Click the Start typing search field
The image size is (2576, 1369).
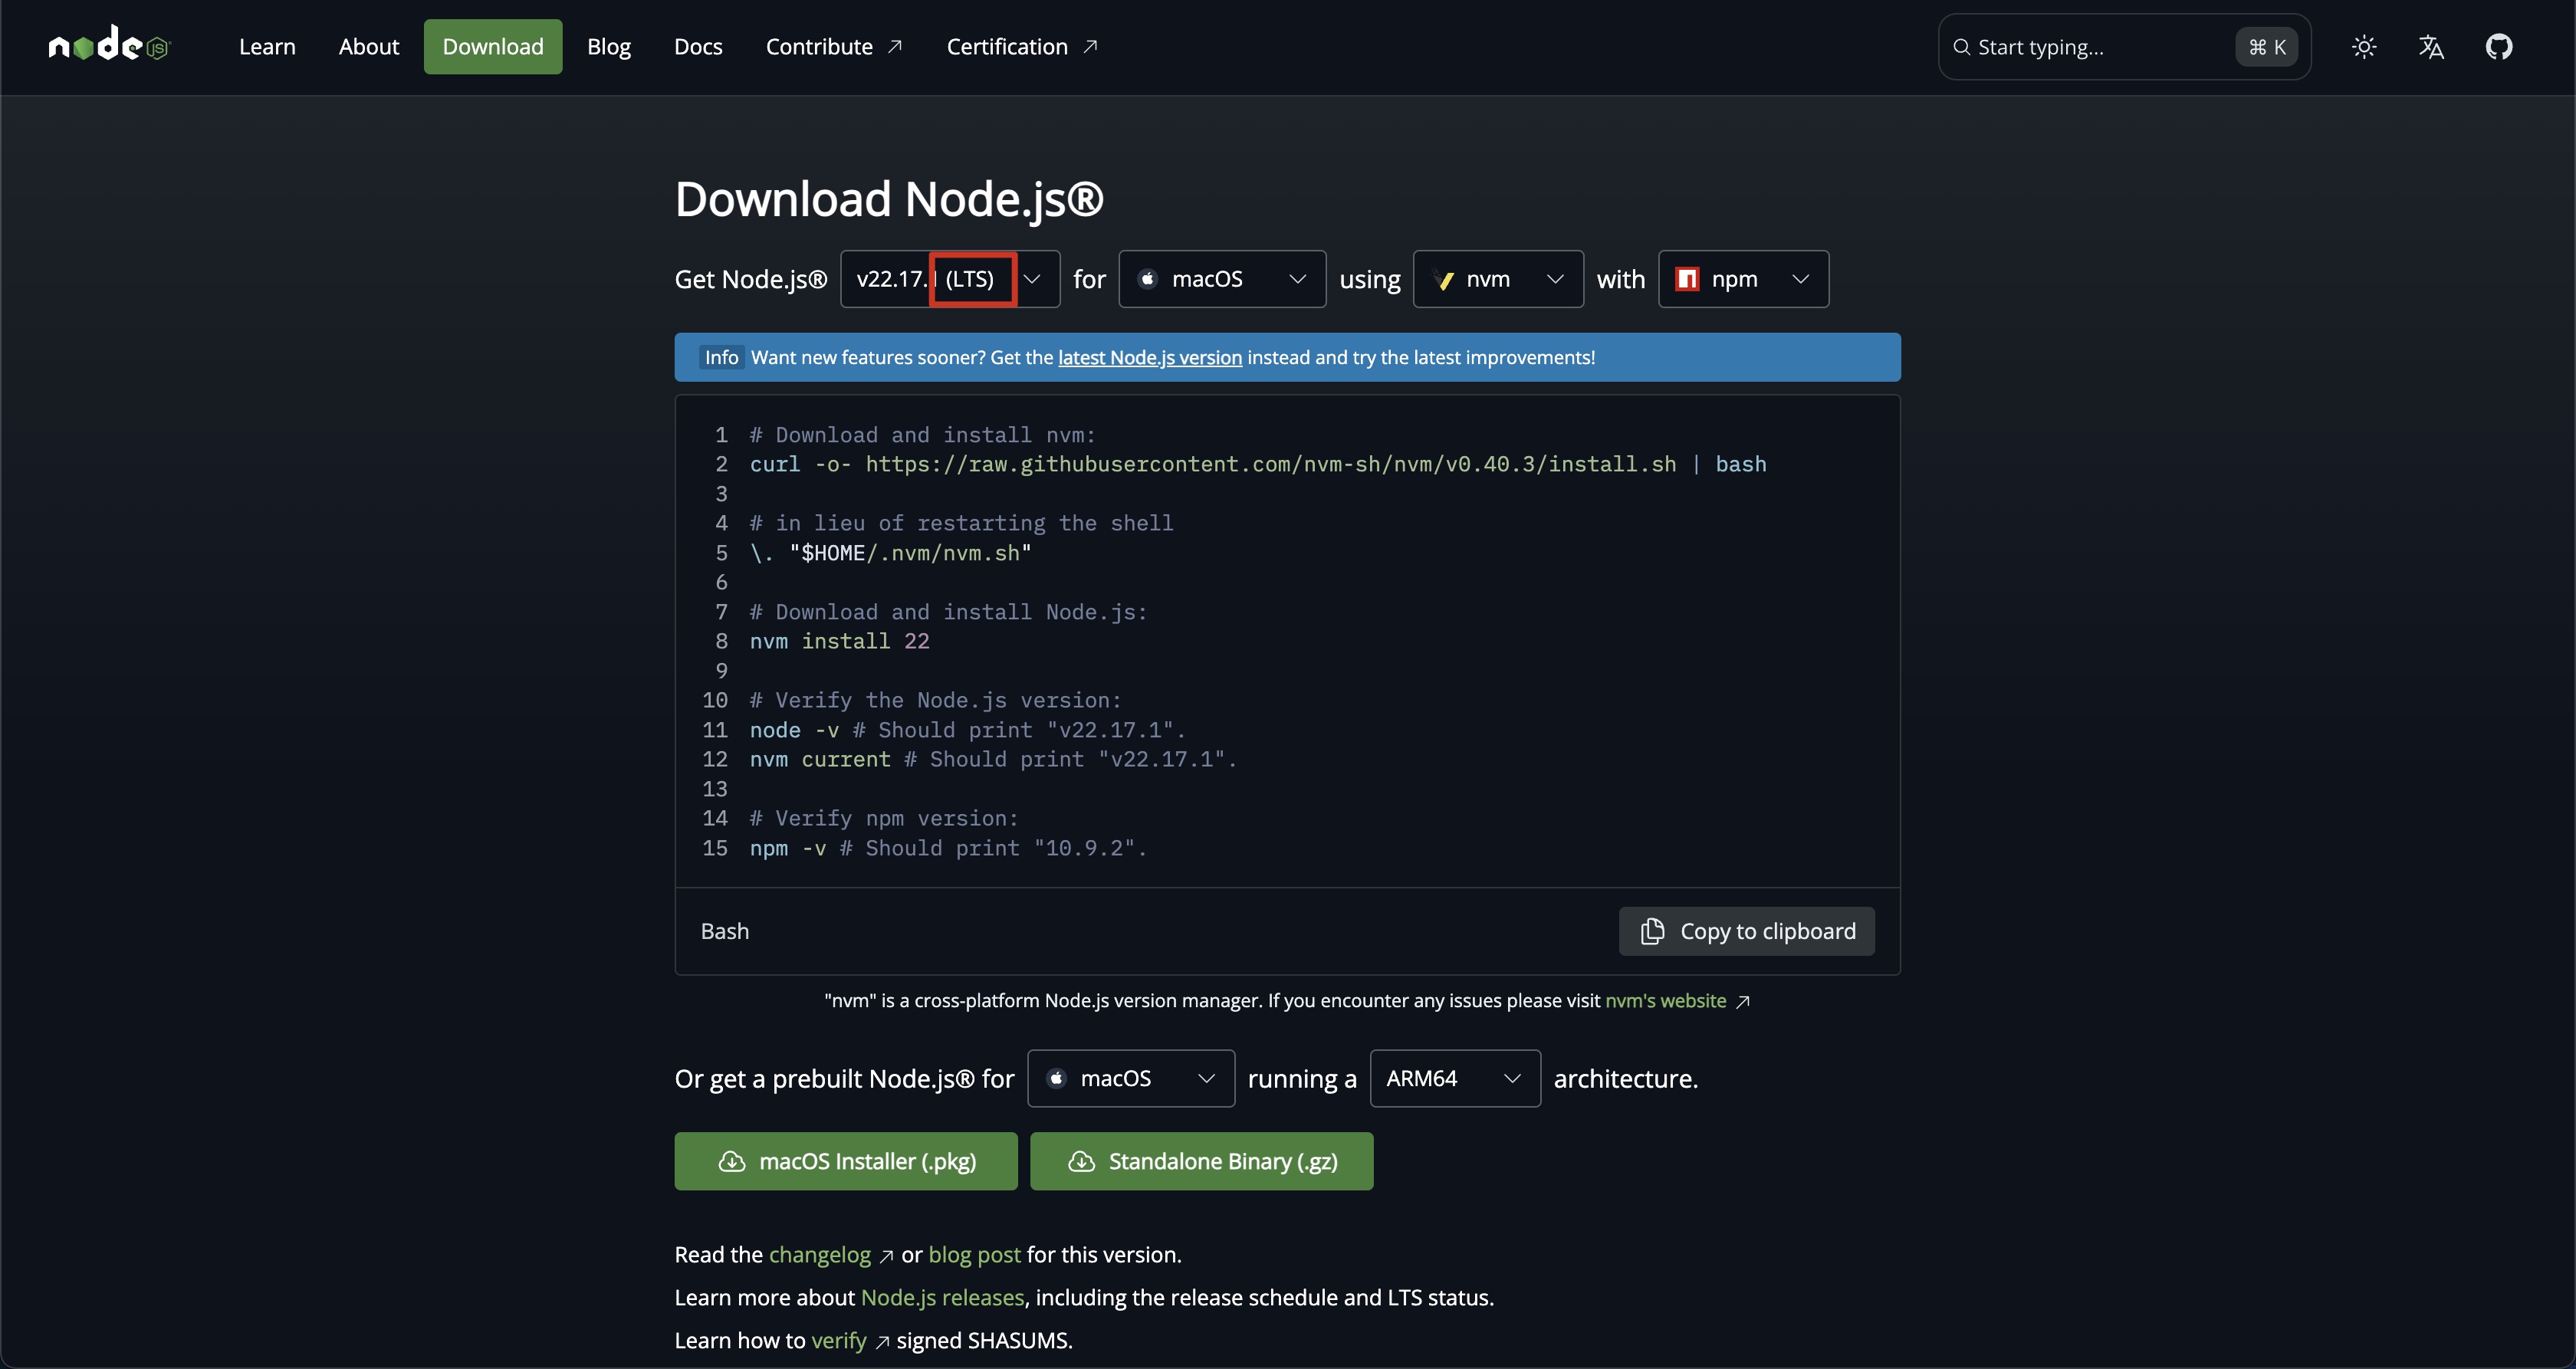click(x=2090, y=46)
